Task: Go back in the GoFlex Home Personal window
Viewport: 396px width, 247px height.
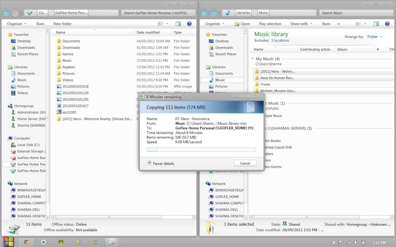Action: click(6, 13)
